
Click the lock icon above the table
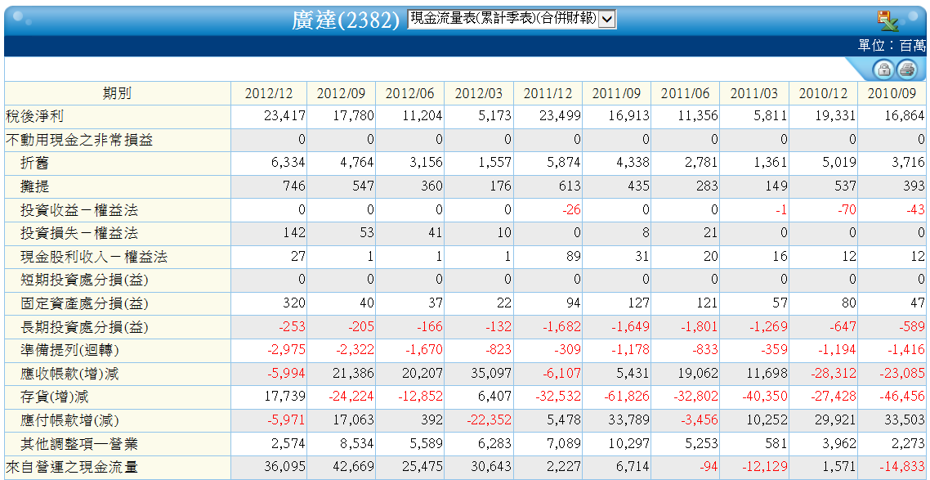coord(883,70)
